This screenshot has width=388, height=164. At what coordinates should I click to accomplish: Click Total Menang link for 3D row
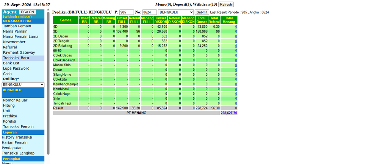[236, 31]
